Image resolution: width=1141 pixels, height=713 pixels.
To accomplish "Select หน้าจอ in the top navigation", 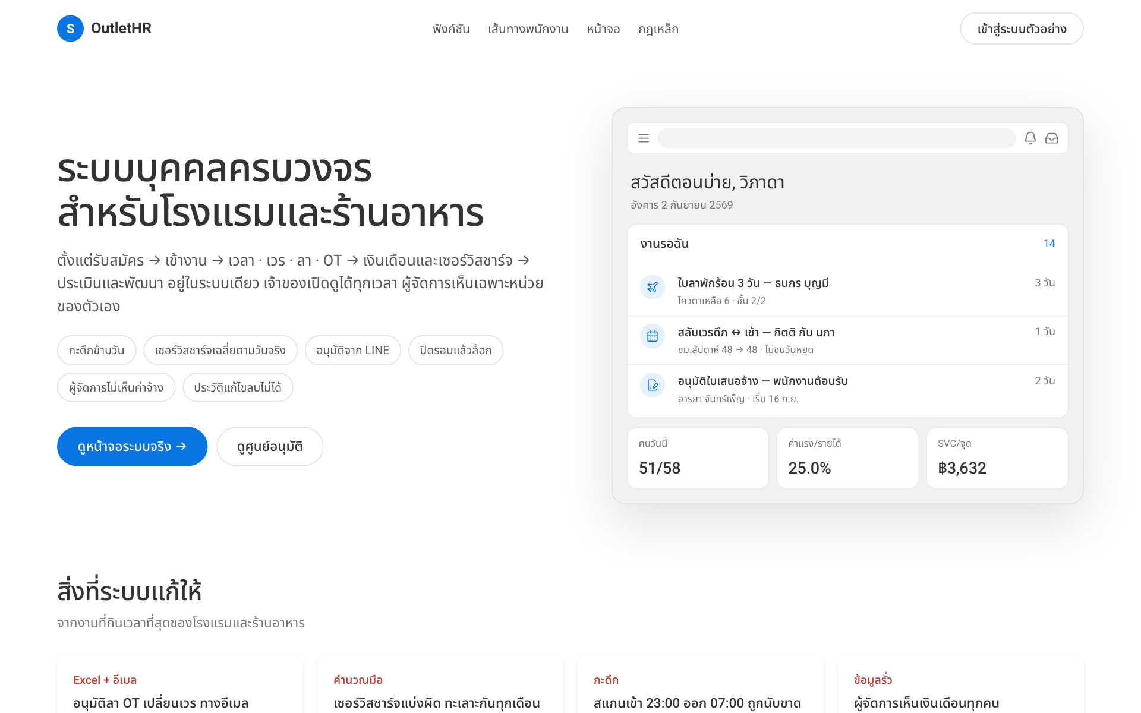I will (x=603, y=29).
